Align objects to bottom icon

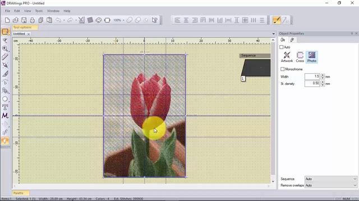[x=220, y=20]
